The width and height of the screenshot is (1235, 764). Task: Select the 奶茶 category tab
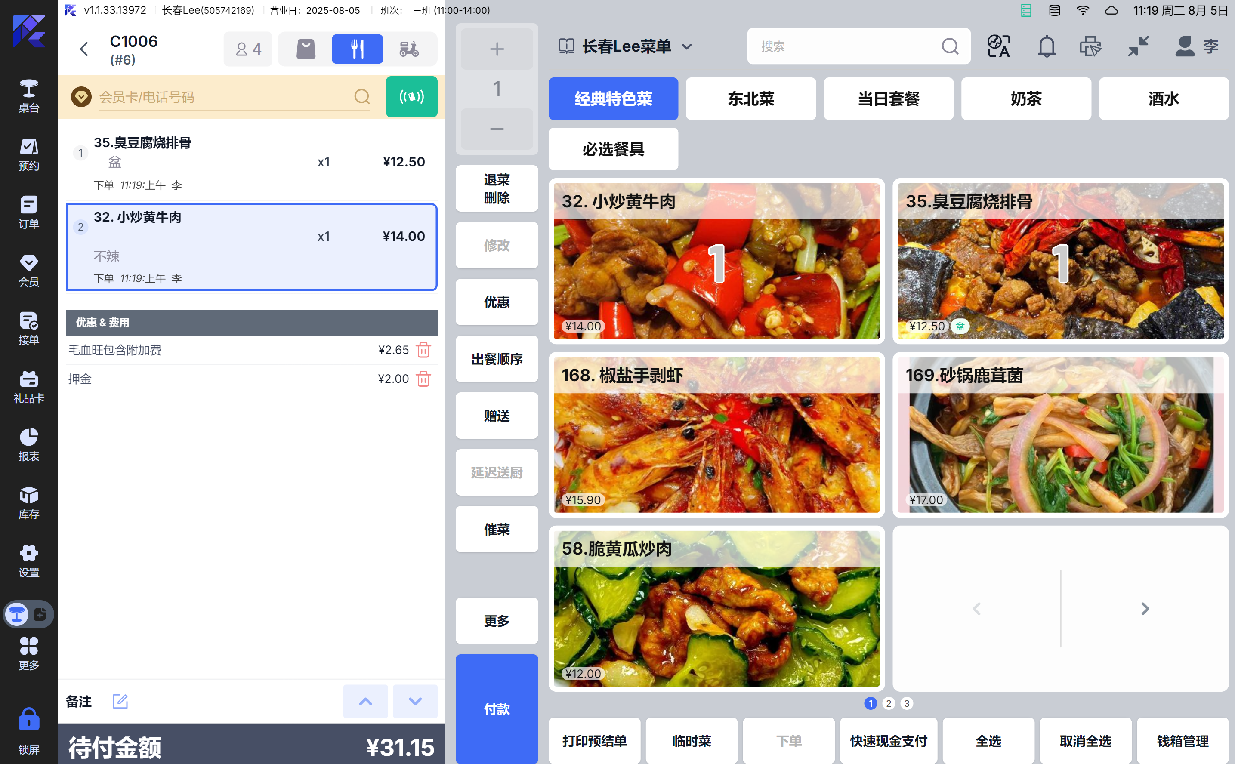click(x=1026, y=99)
